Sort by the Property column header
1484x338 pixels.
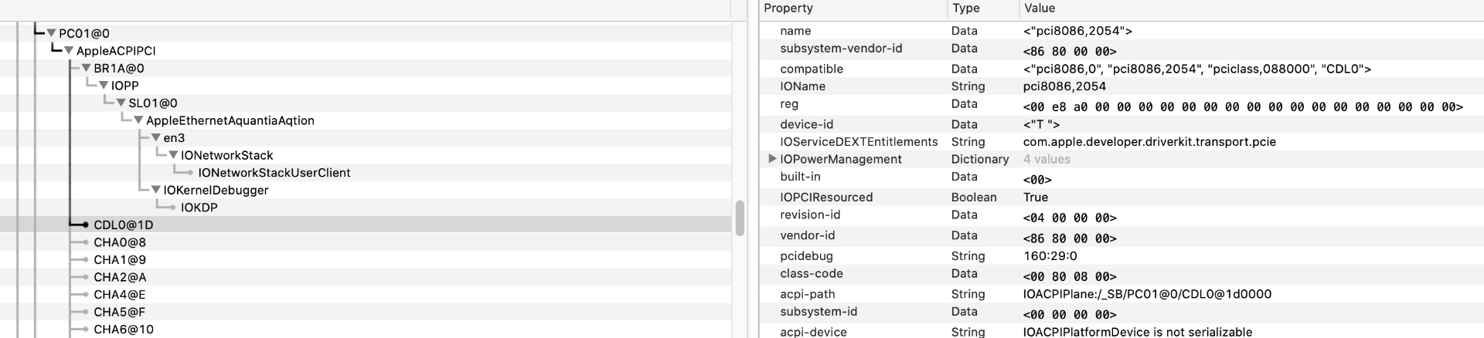click(788, 8)
